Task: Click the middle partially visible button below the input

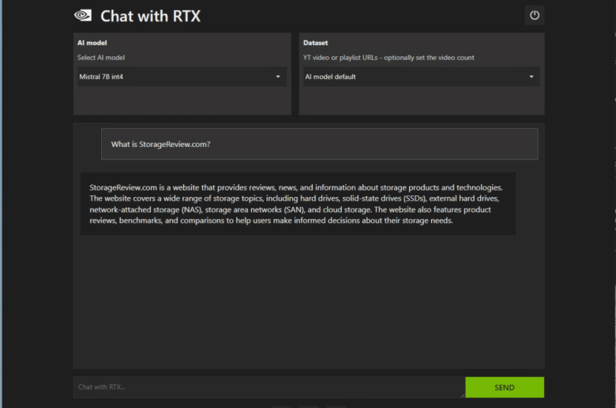Action: click(309, 406)
